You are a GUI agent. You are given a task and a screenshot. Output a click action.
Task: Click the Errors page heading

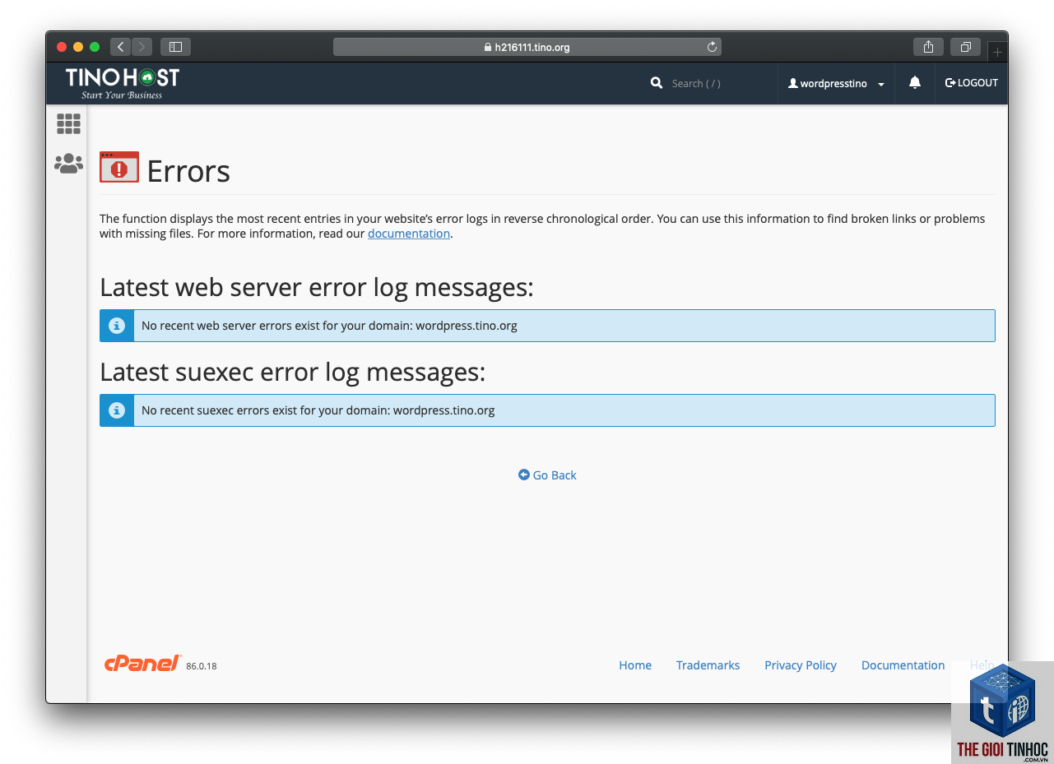click(x=188, y=171)
